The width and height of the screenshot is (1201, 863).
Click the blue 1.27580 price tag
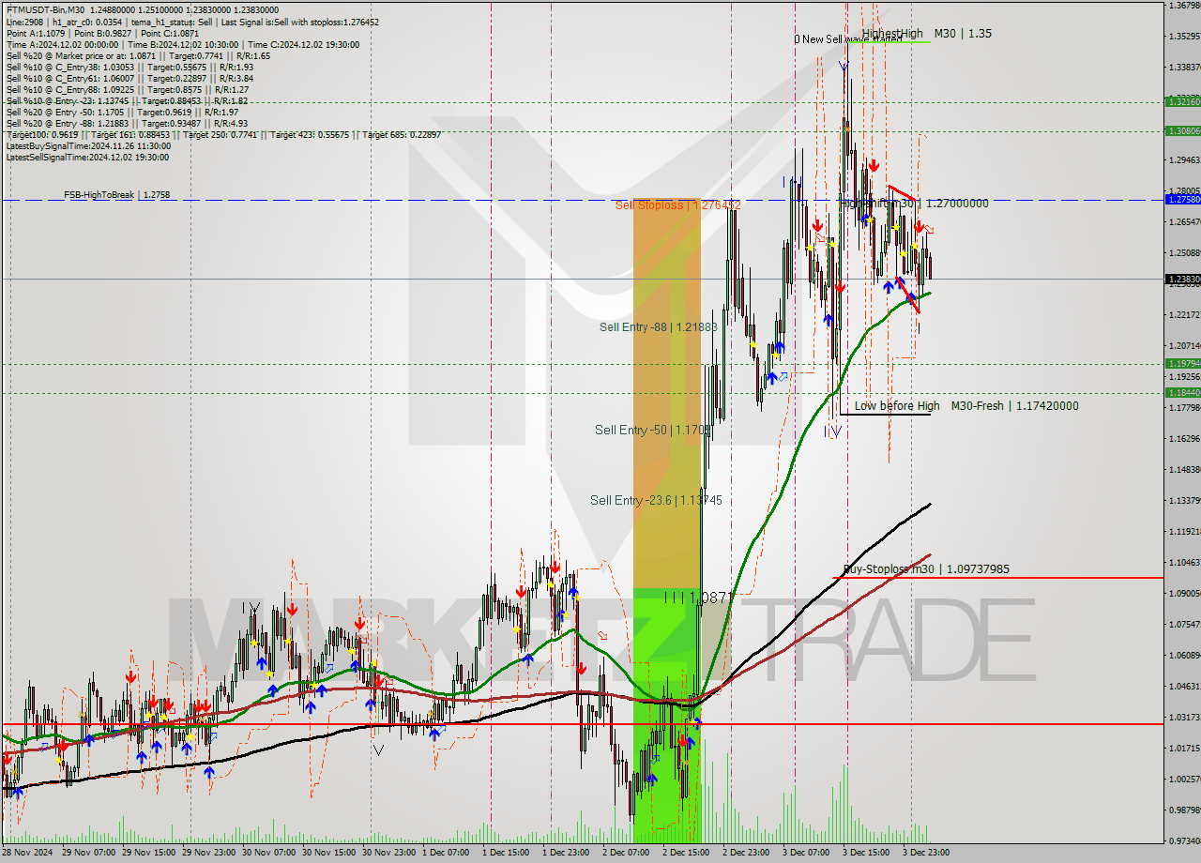pos(1182,199)
